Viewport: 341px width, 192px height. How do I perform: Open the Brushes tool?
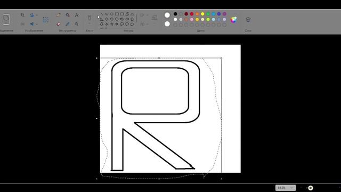[90, 18]
